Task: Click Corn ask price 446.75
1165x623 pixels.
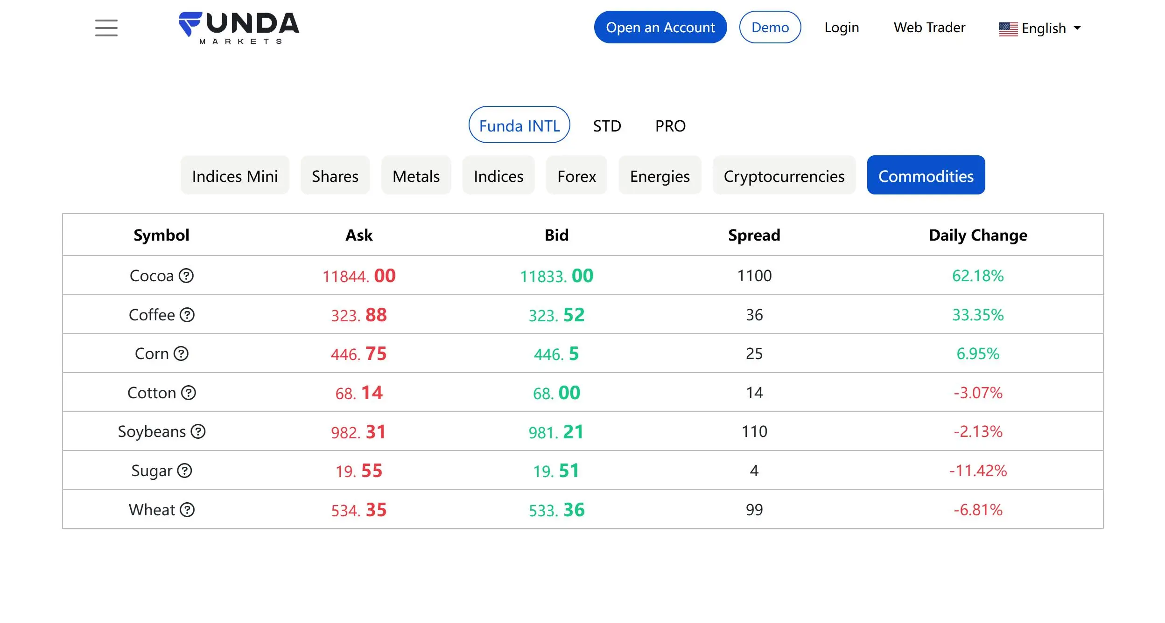Action: [359, 354]
